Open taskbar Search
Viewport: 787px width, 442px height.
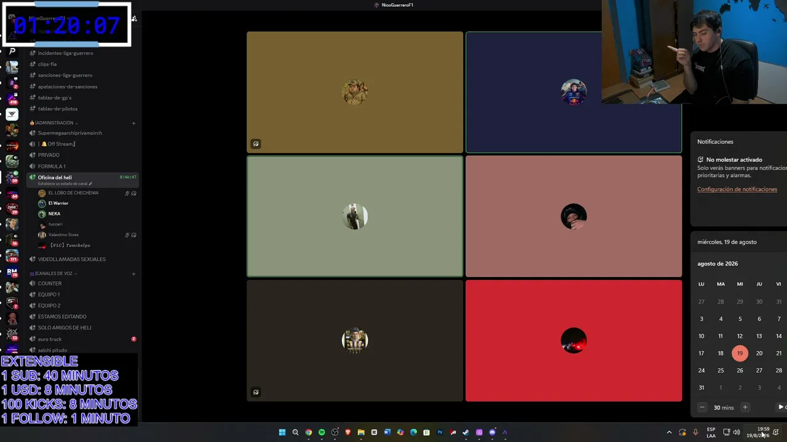295,432
